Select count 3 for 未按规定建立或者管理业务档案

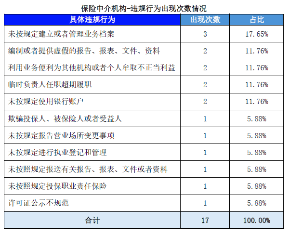(x=205, y=34)
